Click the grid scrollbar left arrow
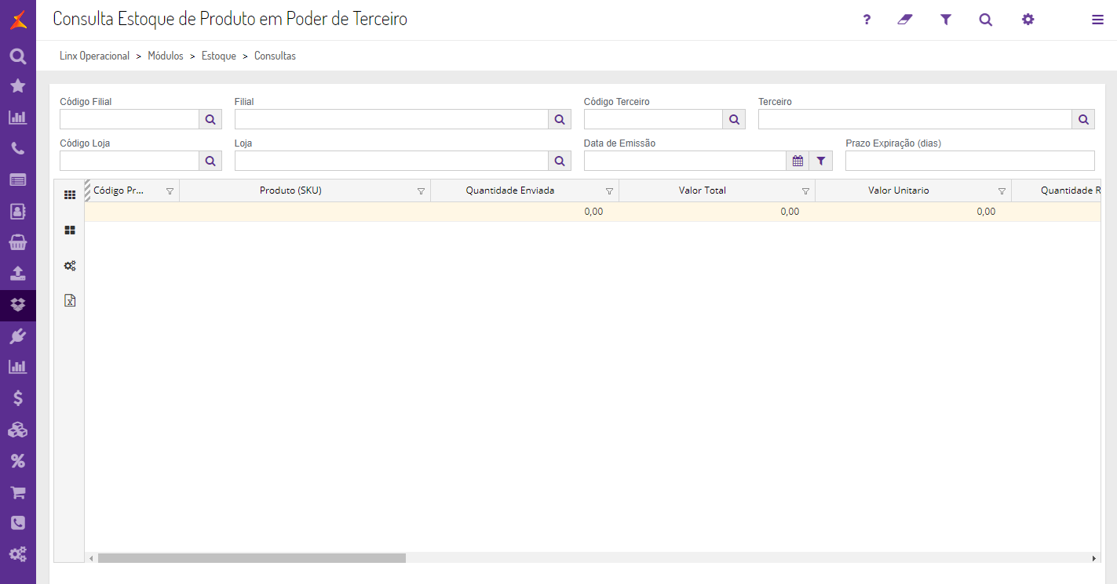The height and width of the screenshot is (584, 1117). [91, 558]
